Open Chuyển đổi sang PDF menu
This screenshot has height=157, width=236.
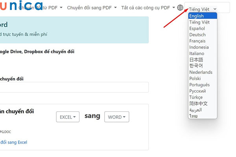[91, 8]
